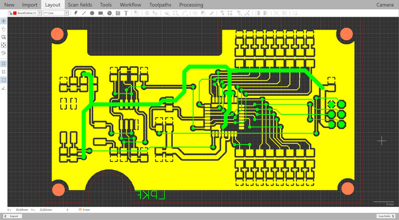Choose the zoom magnifier tool
This screenshot has width=399, height=220.
pyautogui.click(x=3, y=37)
